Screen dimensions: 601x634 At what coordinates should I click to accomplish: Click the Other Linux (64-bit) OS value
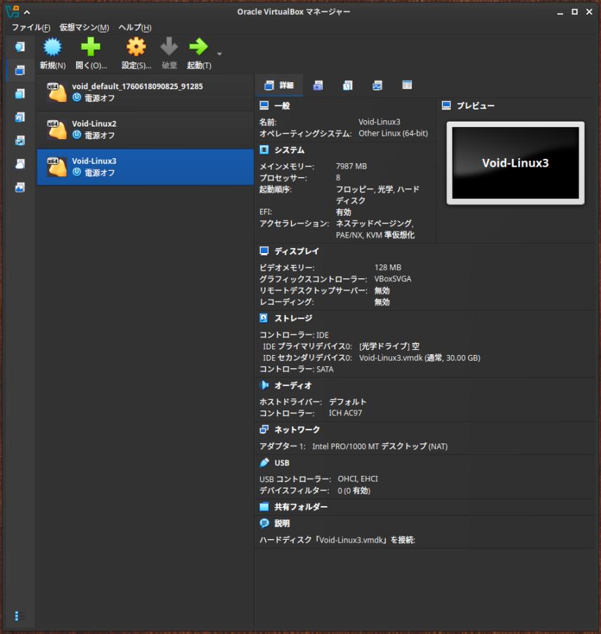(393, 134)
